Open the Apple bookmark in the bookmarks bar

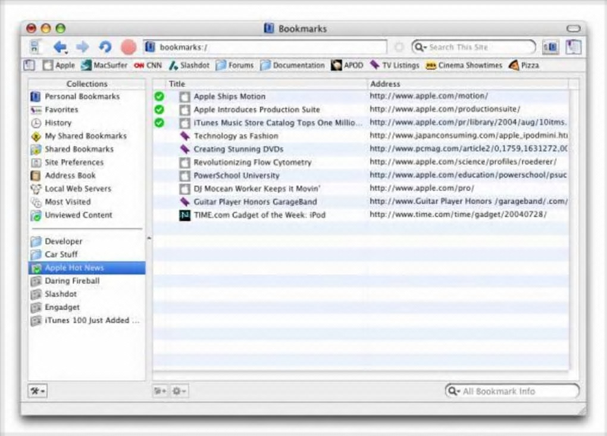tap(59, 65)
